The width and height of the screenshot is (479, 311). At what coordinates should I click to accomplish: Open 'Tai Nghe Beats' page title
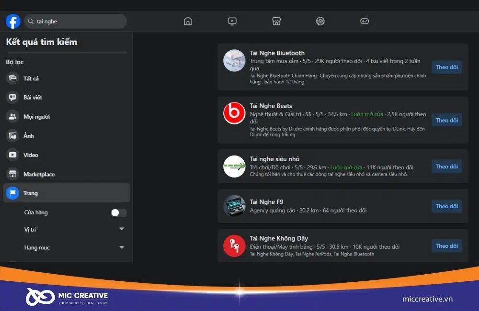point(271,106)
